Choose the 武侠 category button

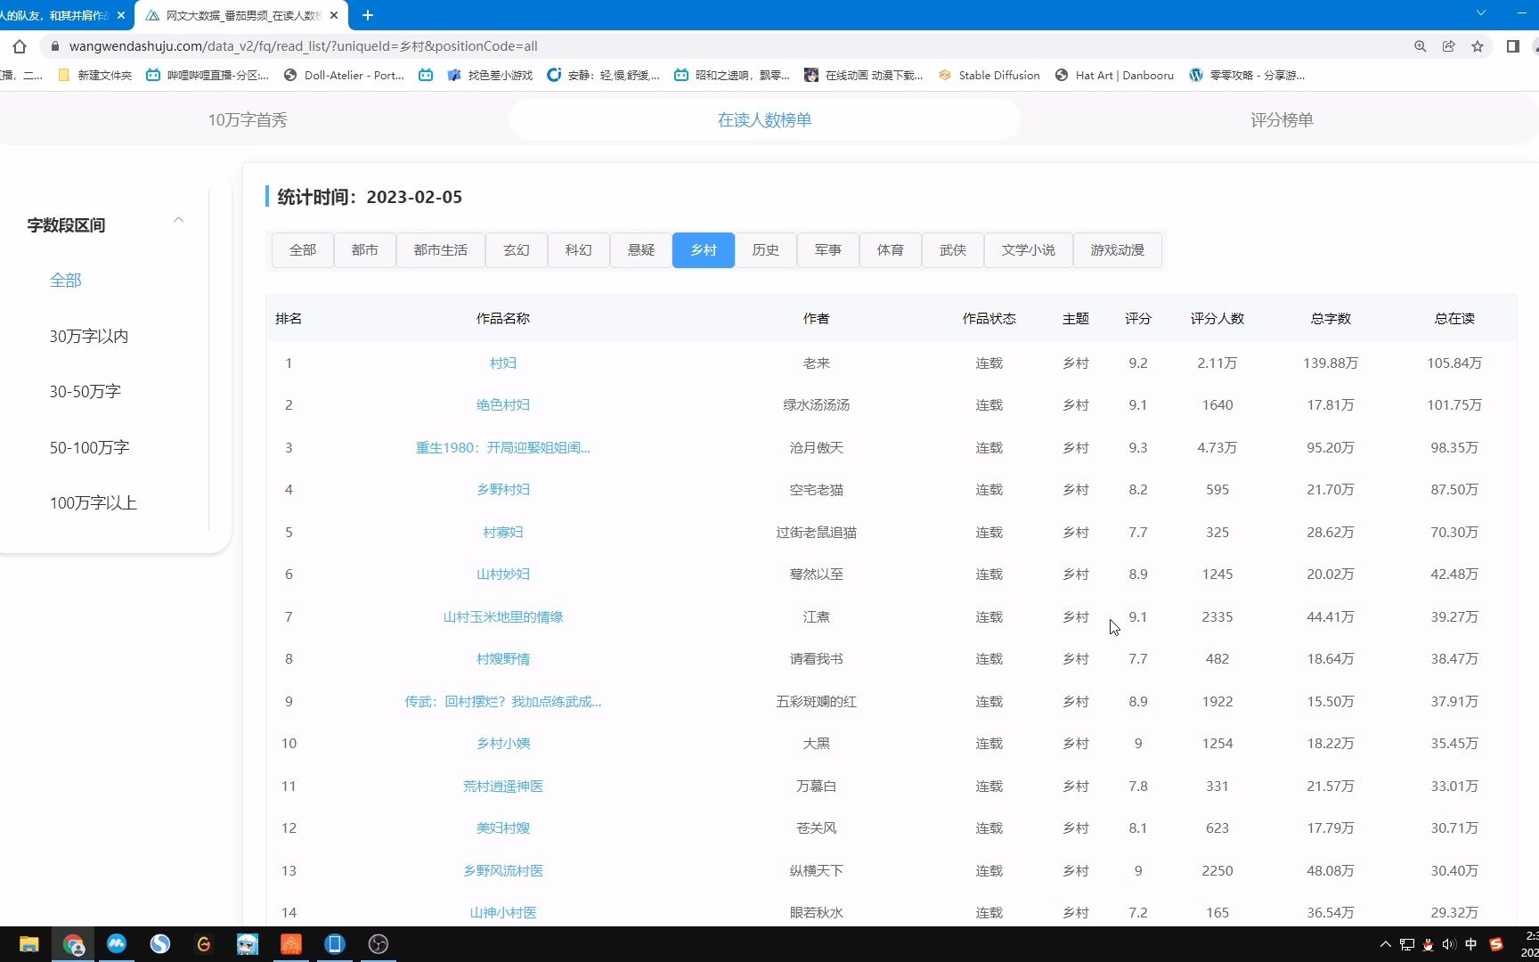tap(953, 250)
